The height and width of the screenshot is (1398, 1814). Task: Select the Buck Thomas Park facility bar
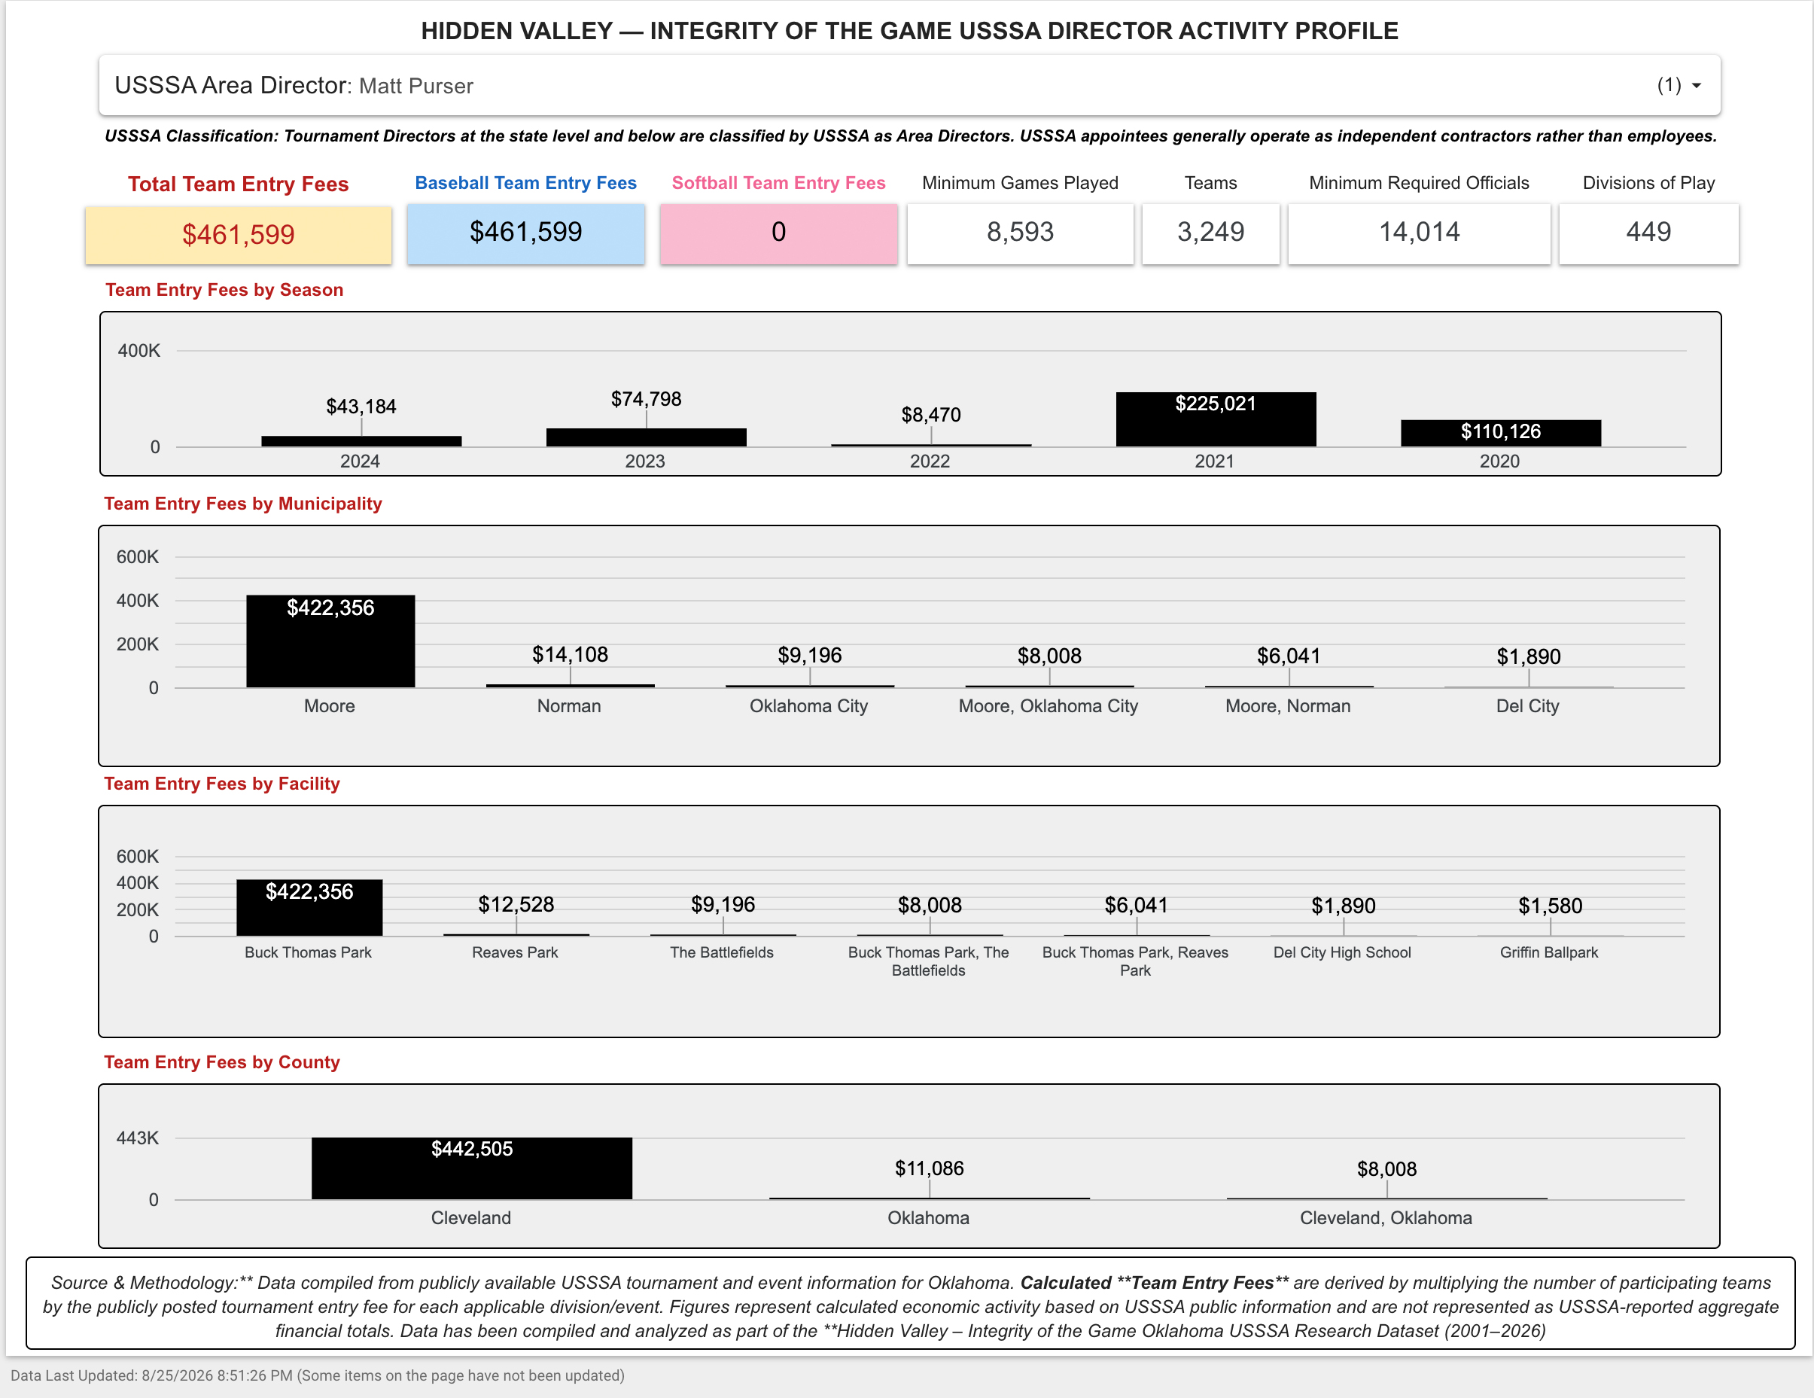tap(310, 908)
